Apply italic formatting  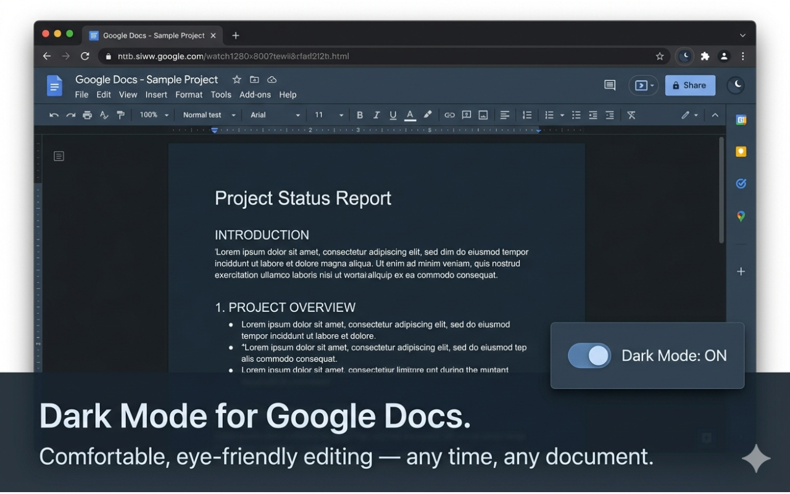(x=376, y=115)
